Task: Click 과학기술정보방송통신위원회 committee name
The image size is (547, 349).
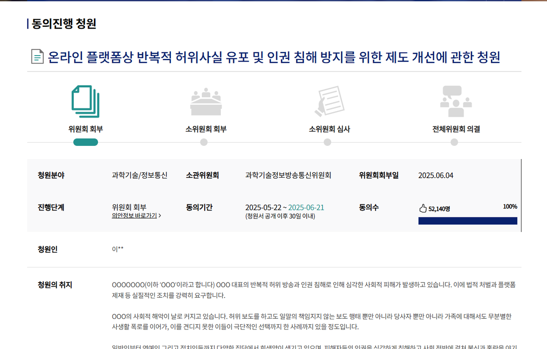Action: (288, 175)
